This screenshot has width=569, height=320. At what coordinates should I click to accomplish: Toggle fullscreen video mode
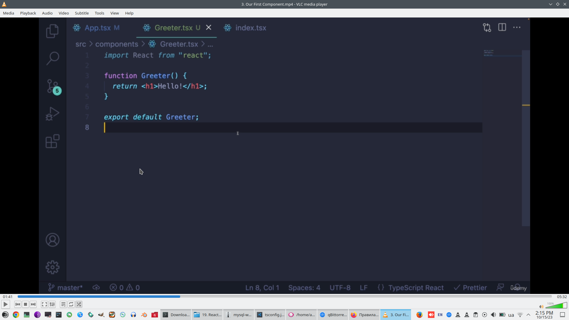tap(44, 304)
